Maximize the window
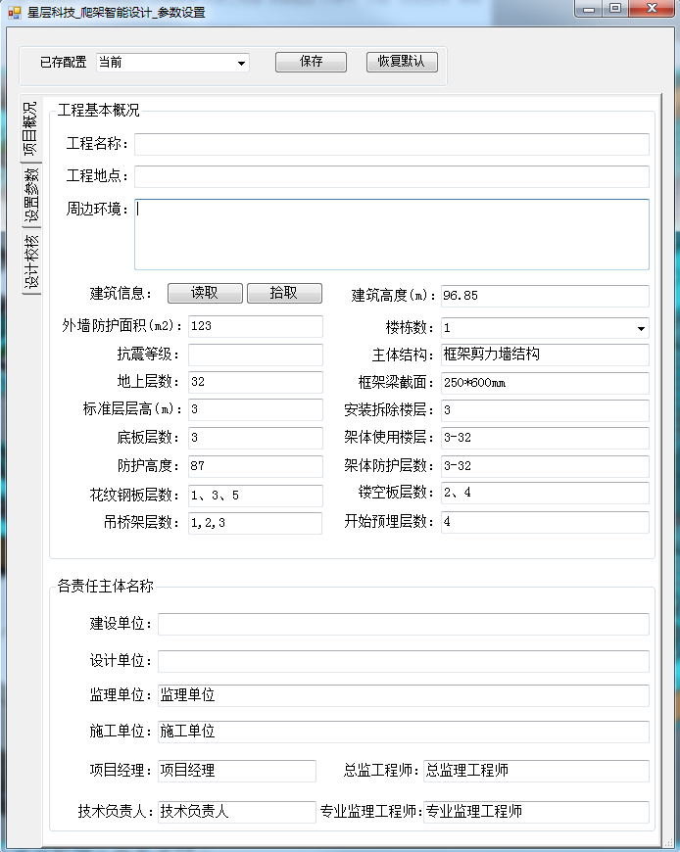680x852 pixels. click(614, 9)
